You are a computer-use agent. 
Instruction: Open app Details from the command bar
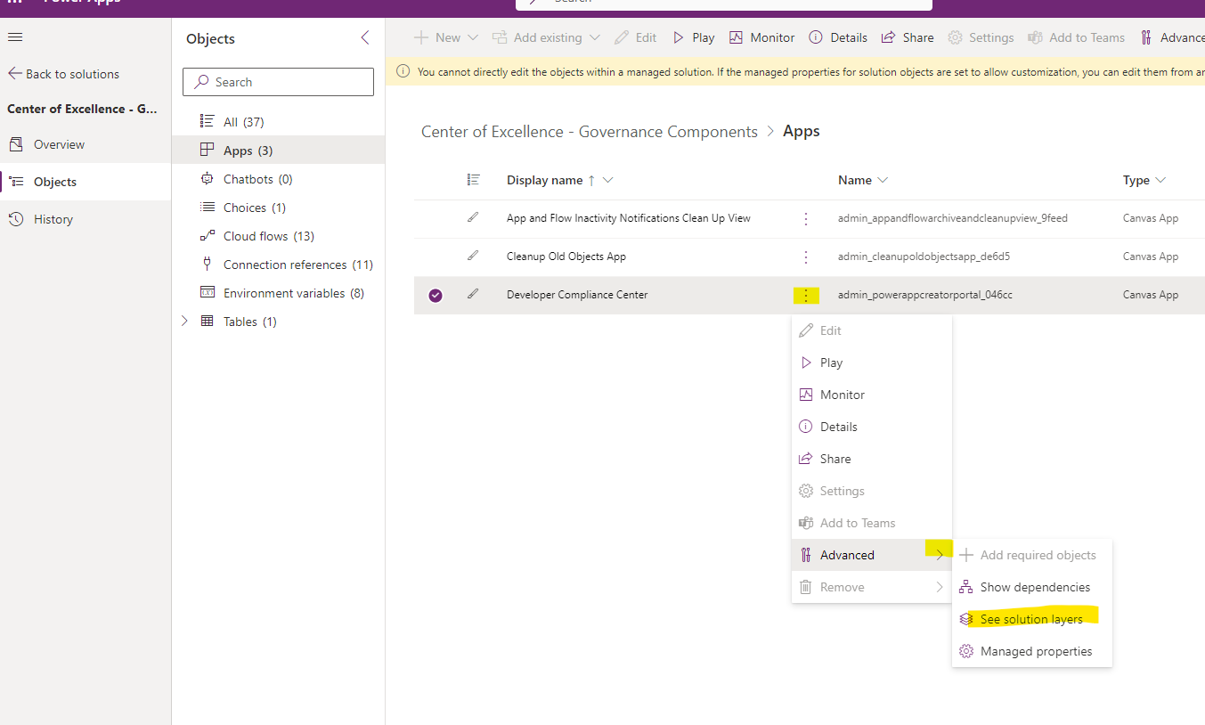(x=837, y=37)
